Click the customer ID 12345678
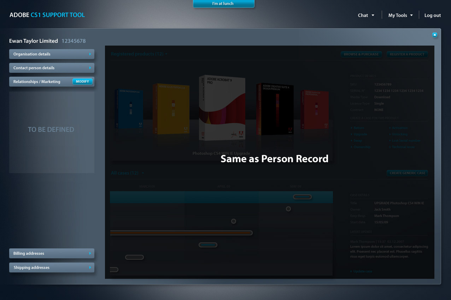The image size is (451, 300). [x=74, y=41]
